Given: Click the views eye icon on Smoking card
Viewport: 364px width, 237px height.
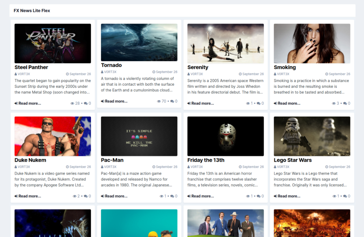Looking at the screenshot, I should tap(334, 104).
